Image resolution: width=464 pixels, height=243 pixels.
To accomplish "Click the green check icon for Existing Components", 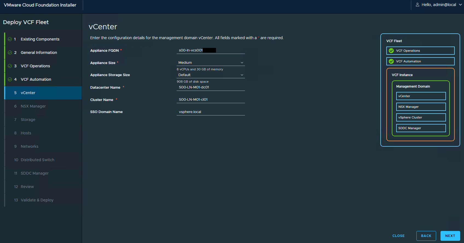I will tap(10, 39).
